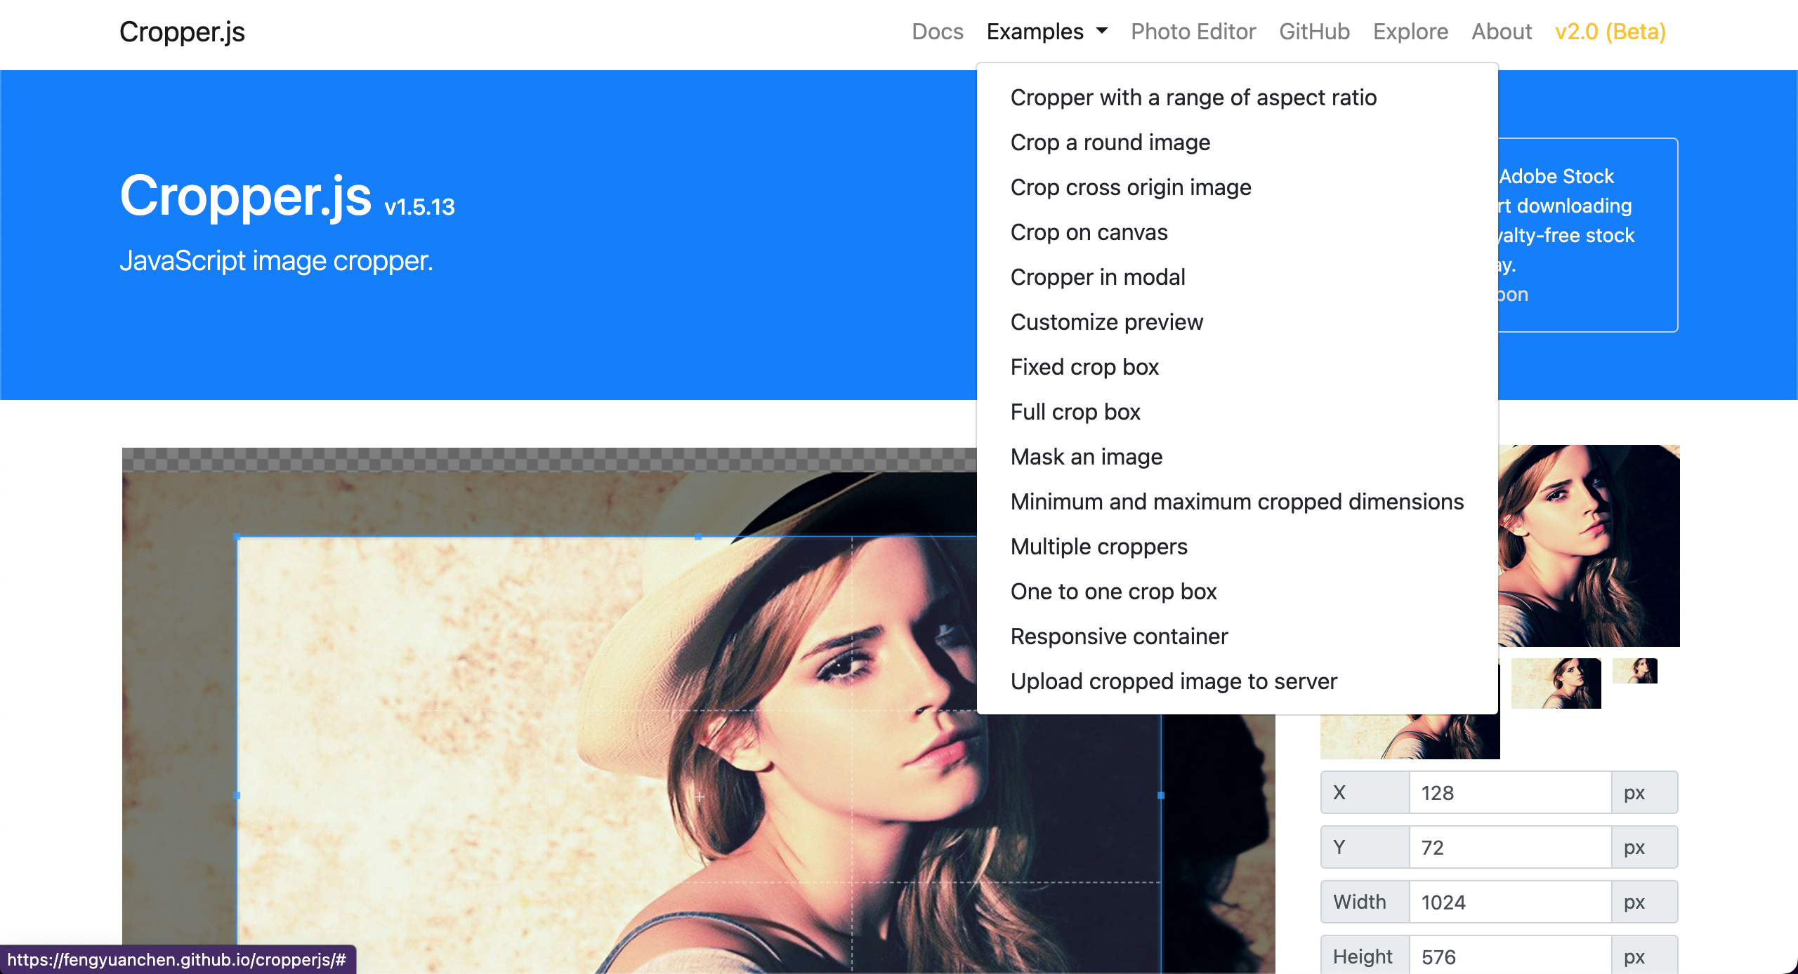This screenshot has width=1798, height=974.
Task: Click the crop box left edge handle
Action: tap(237, 796)
